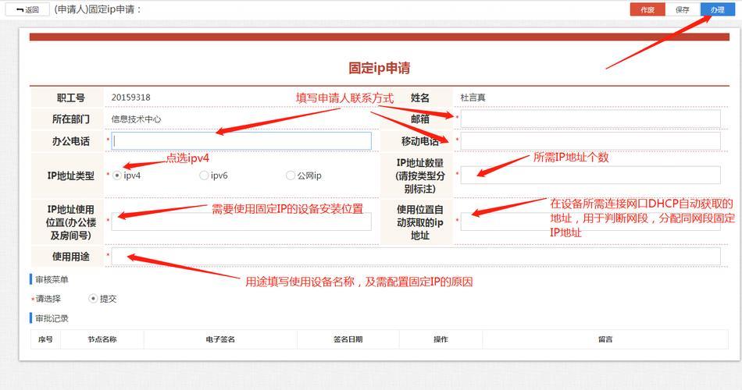742x390 pixels.
Task: Click the 留言 column header
Action: 605,339
